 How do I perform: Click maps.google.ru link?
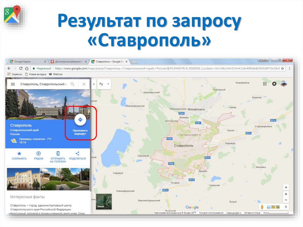pos(234,213)
